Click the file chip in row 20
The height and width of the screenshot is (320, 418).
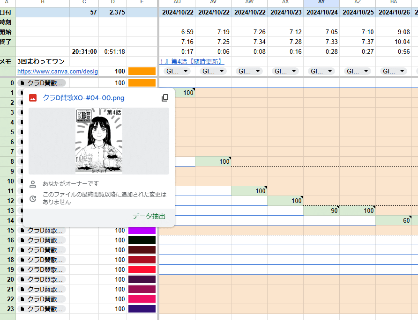pyautogui.click(x=42, y=280)
